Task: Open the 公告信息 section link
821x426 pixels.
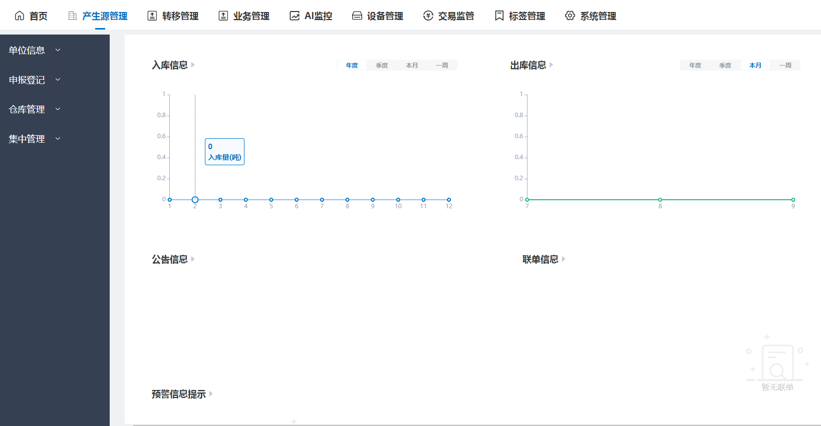Action: point(170,259)
